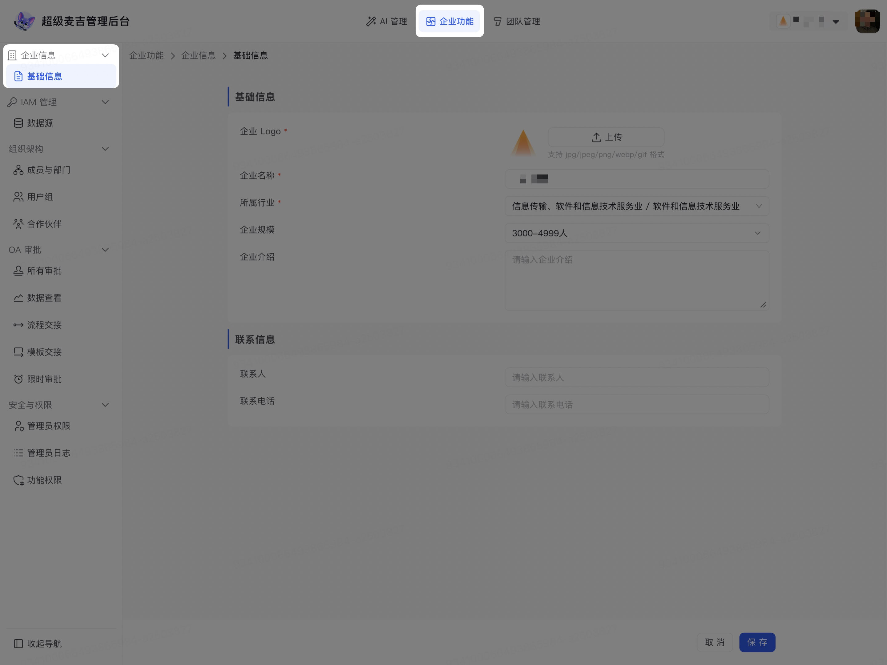Open 合作伙伴 in the sidebar
The image size is (887, 665).
(61, 224)
